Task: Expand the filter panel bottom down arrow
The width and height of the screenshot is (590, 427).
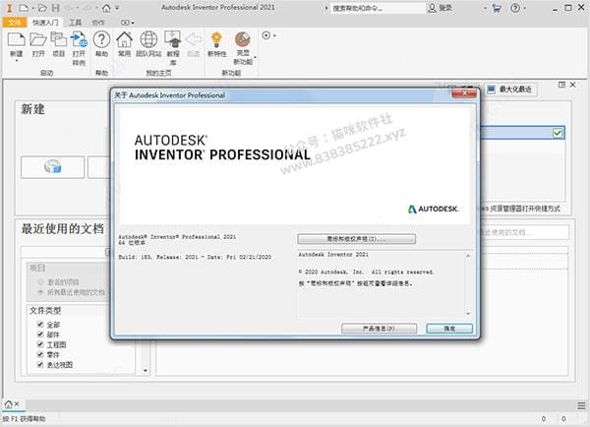Action: pyautogui.click(x=146, y=371)
